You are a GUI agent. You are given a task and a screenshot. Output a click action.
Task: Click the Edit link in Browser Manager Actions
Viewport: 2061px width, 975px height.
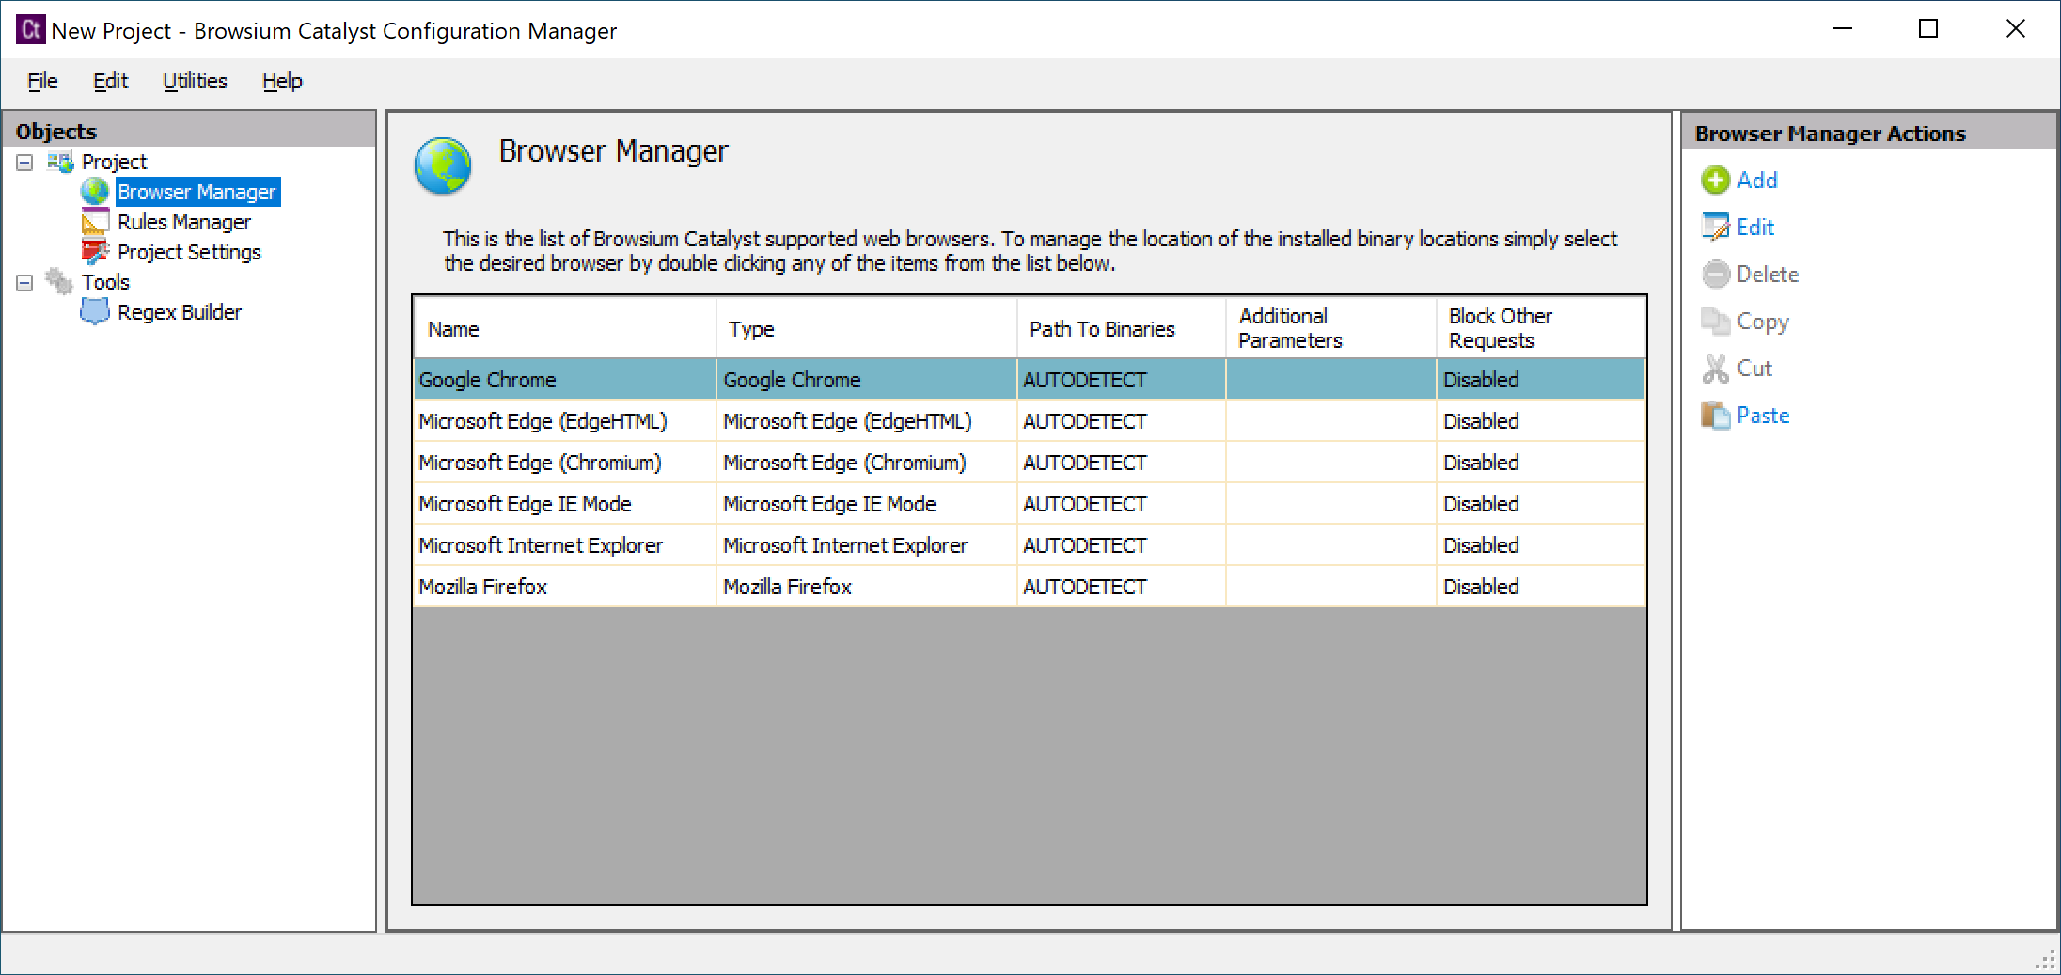click(1754, 226)
